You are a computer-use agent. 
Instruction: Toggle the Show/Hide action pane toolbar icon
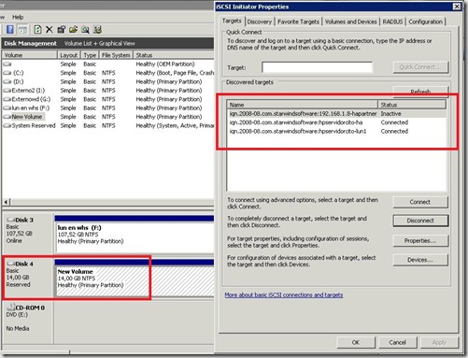click(x=22, y=30)
